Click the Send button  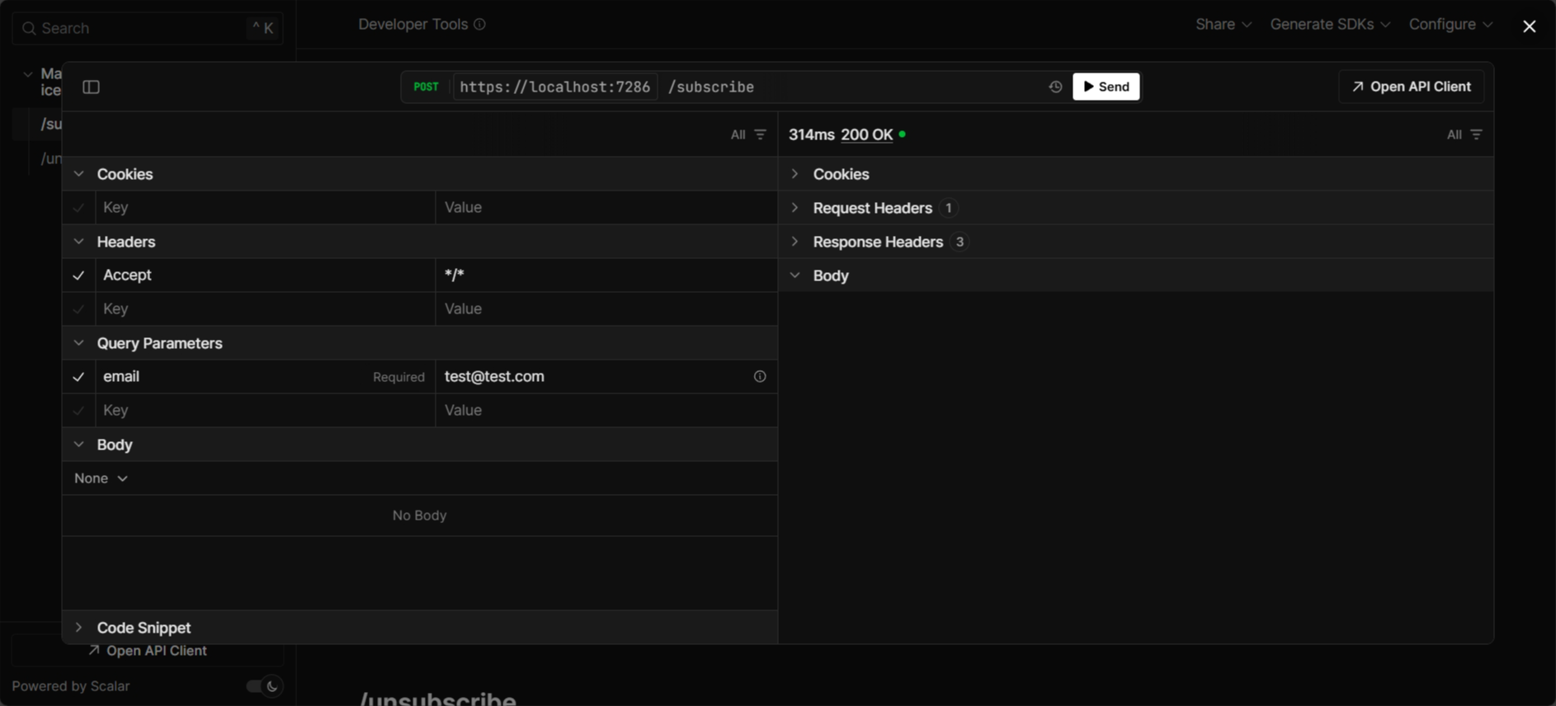[x=1106, y=87]
